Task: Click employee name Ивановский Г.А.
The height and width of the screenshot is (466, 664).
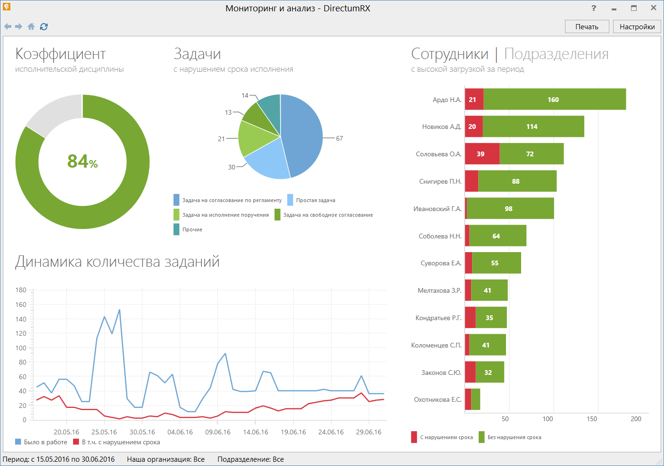Action: 438,209
